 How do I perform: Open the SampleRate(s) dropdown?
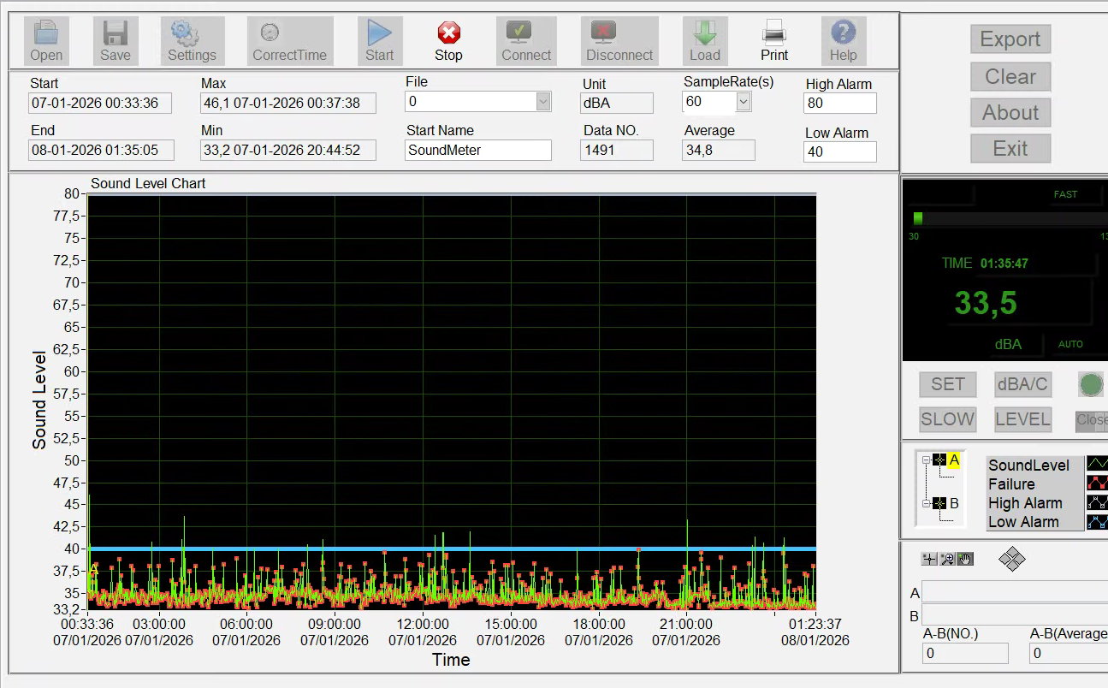click(744, 102)
